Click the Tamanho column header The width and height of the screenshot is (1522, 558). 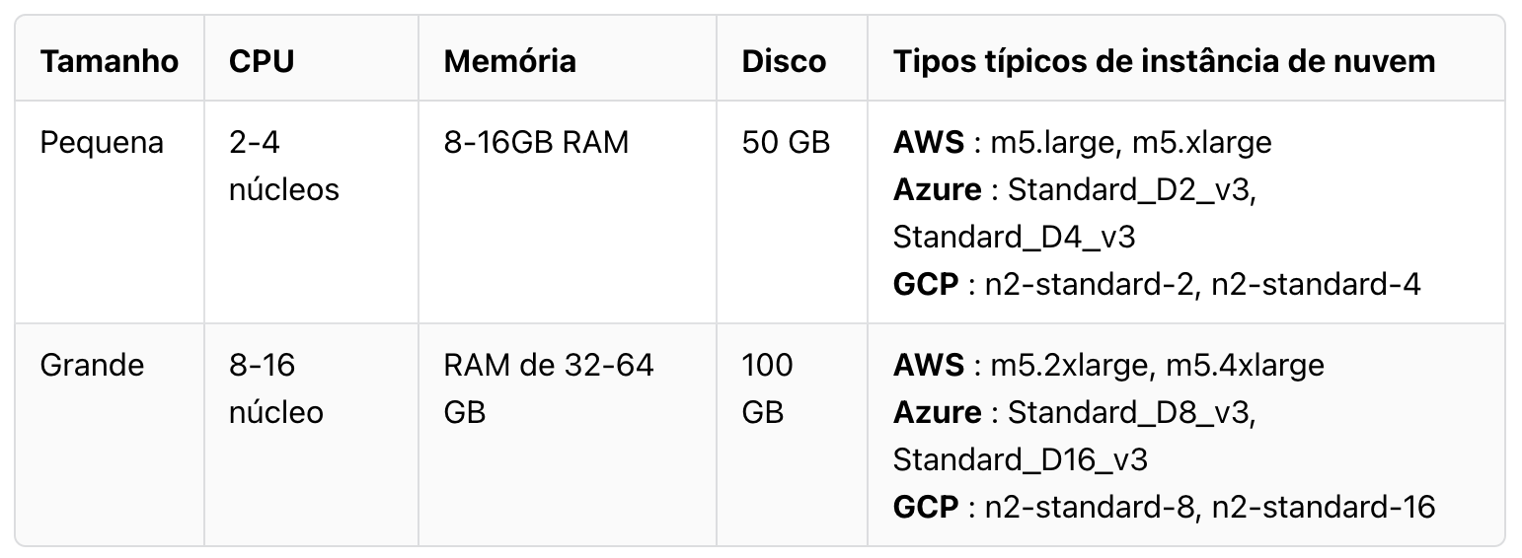[110, 61]
